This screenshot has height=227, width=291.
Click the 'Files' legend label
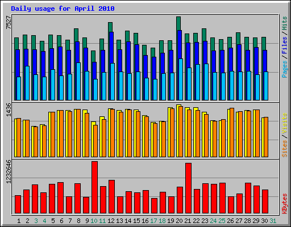(x=285, y=45)
